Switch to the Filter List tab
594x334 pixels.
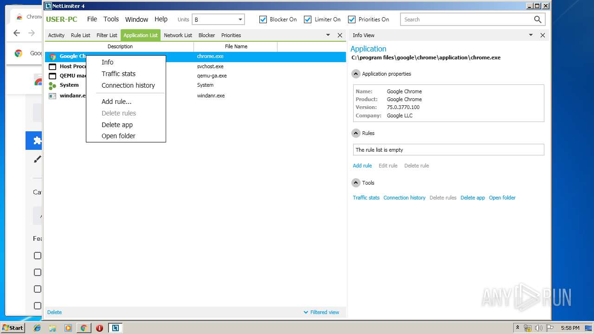coord(107,35)
